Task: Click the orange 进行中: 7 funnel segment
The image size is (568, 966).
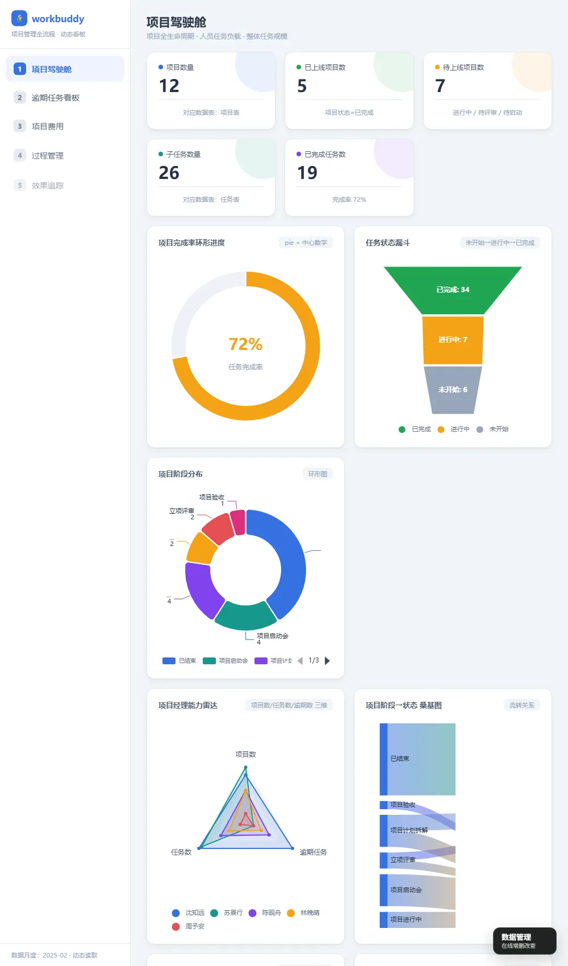Action: [x=453, y=340]
